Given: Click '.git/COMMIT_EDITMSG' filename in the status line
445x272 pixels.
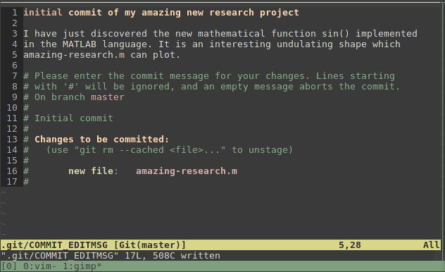Looking at the screenshot, I should click(x=54, y=245).
